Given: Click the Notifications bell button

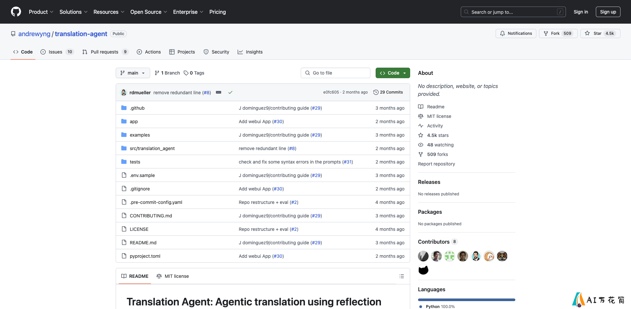Looking at the screenshot, I should (516, 33).
